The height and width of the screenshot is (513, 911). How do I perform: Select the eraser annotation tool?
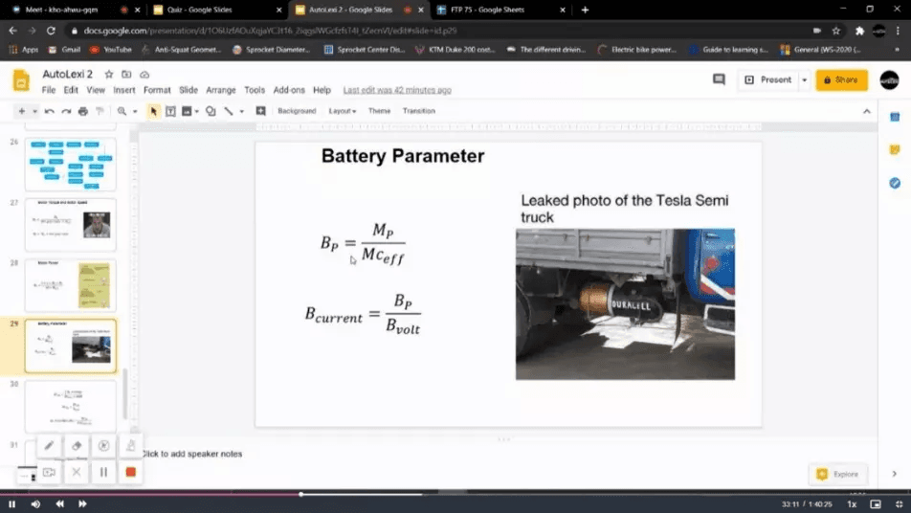(77, 446)
